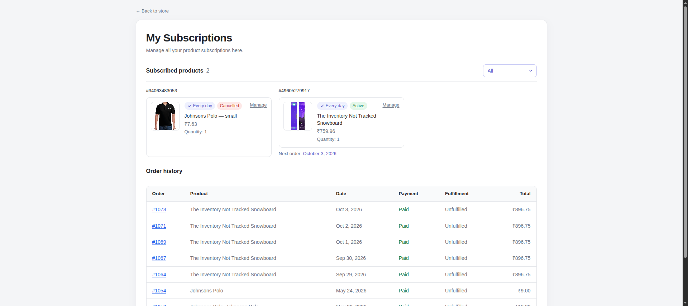This screenshot has height=306, width=688.
Task: Go back via 'Back to store' link
Action: tap(152, 11)
